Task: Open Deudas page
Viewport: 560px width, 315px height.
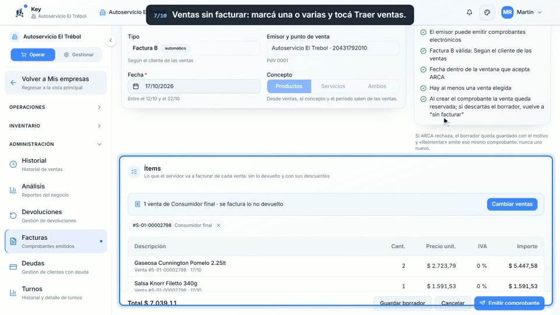Action: (x=56, y=267)
